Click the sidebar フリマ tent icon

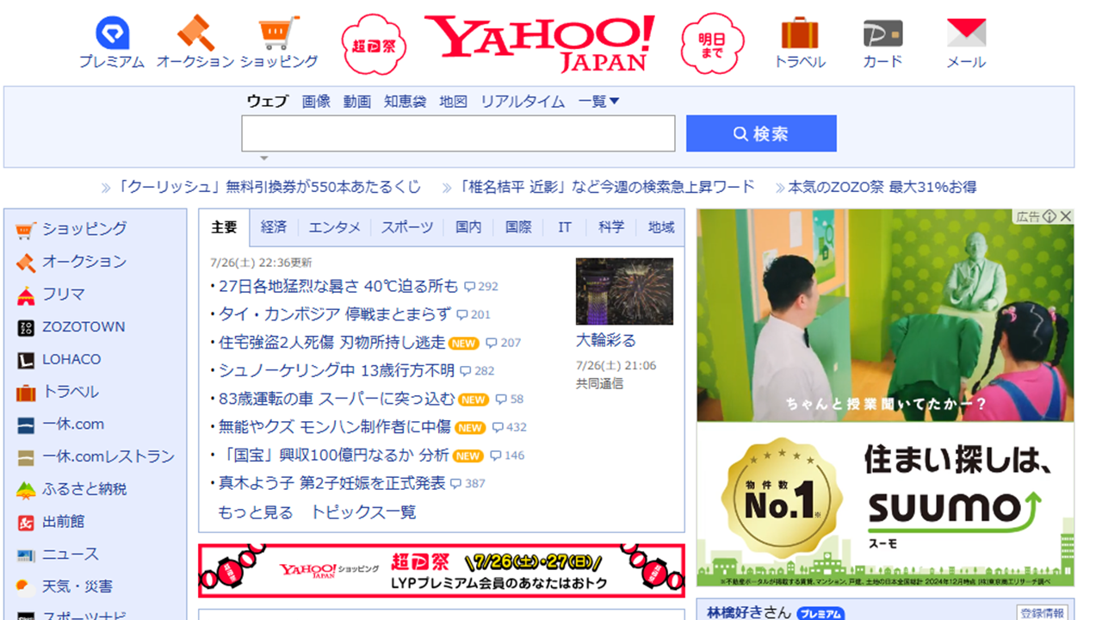26,294
